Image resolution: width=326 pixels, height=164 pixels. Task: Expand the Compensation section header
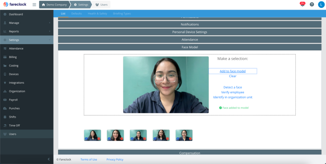[x=189, y=153]
